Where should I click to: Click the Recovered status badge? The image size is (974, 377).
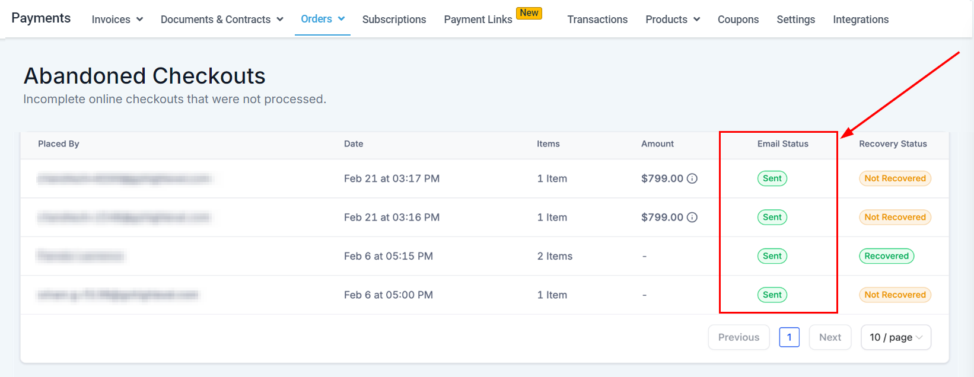[x=886, y=256]
